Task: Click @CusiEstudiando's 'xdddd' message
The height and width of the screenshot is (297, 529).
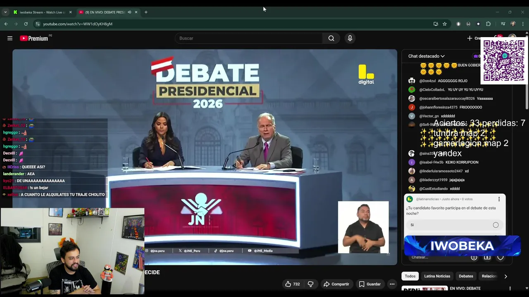Action: tap(455, 189)
